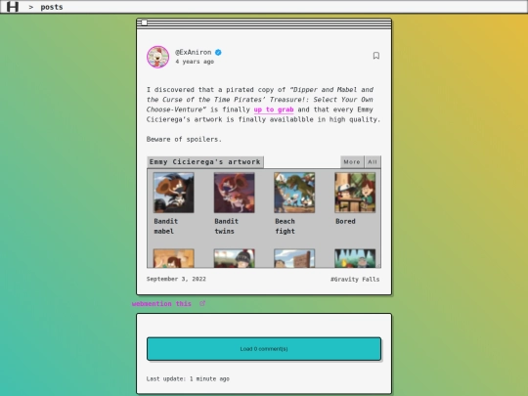Image resolution: width=528 pixels, height=396 pixels.
Task: Select the Emmy Cicierega's artwork tab
Action: coord(205,162)
